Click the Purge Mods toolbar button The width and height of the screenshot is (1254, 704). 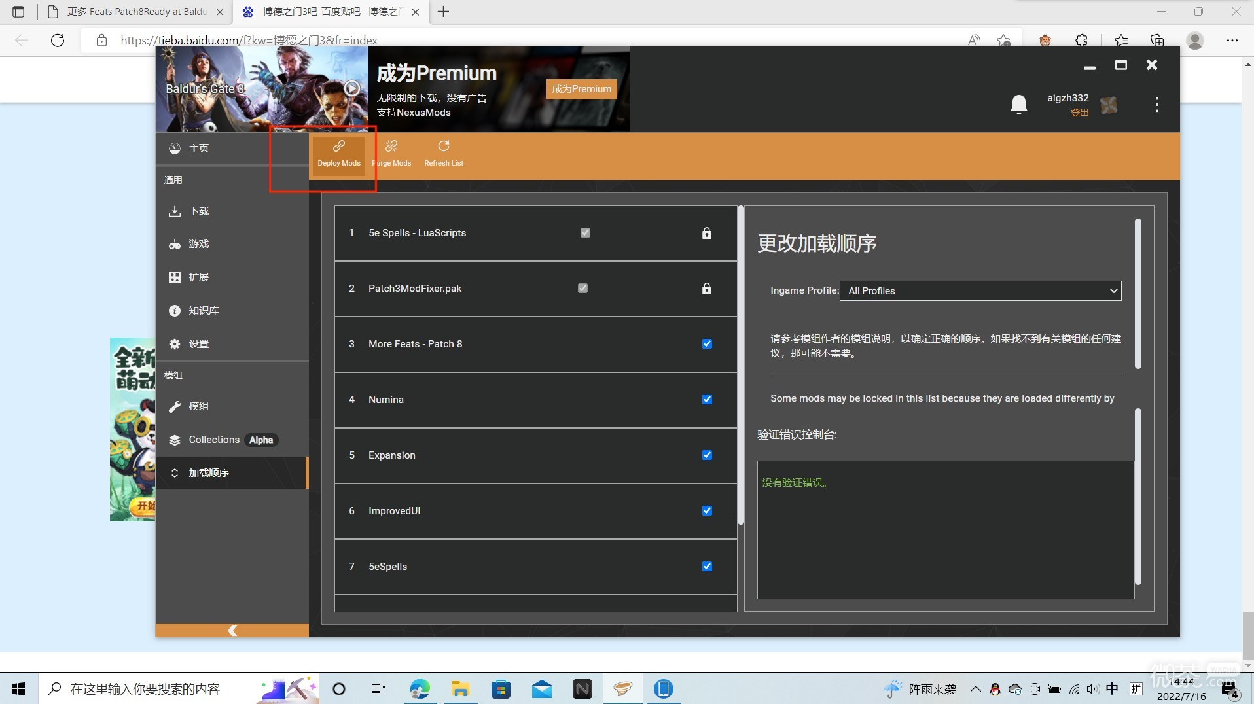coord(392,154)
